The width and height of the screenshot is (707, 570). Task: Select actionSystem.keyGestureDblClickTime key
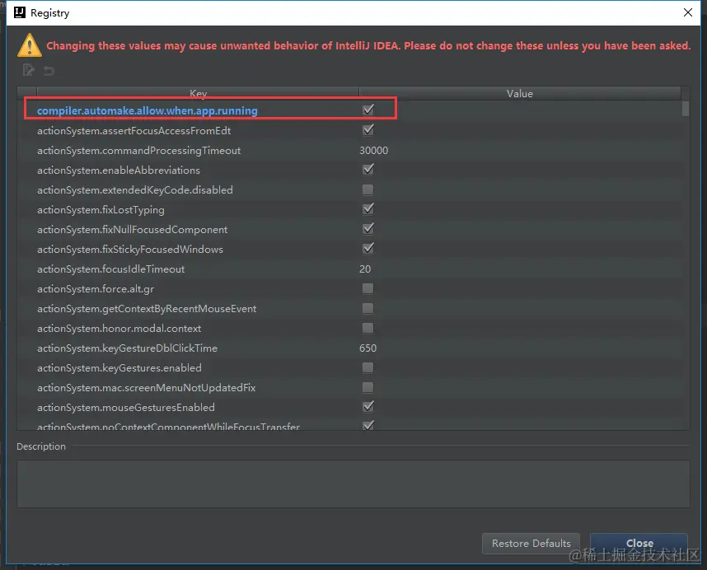click(x=127, y=348)
